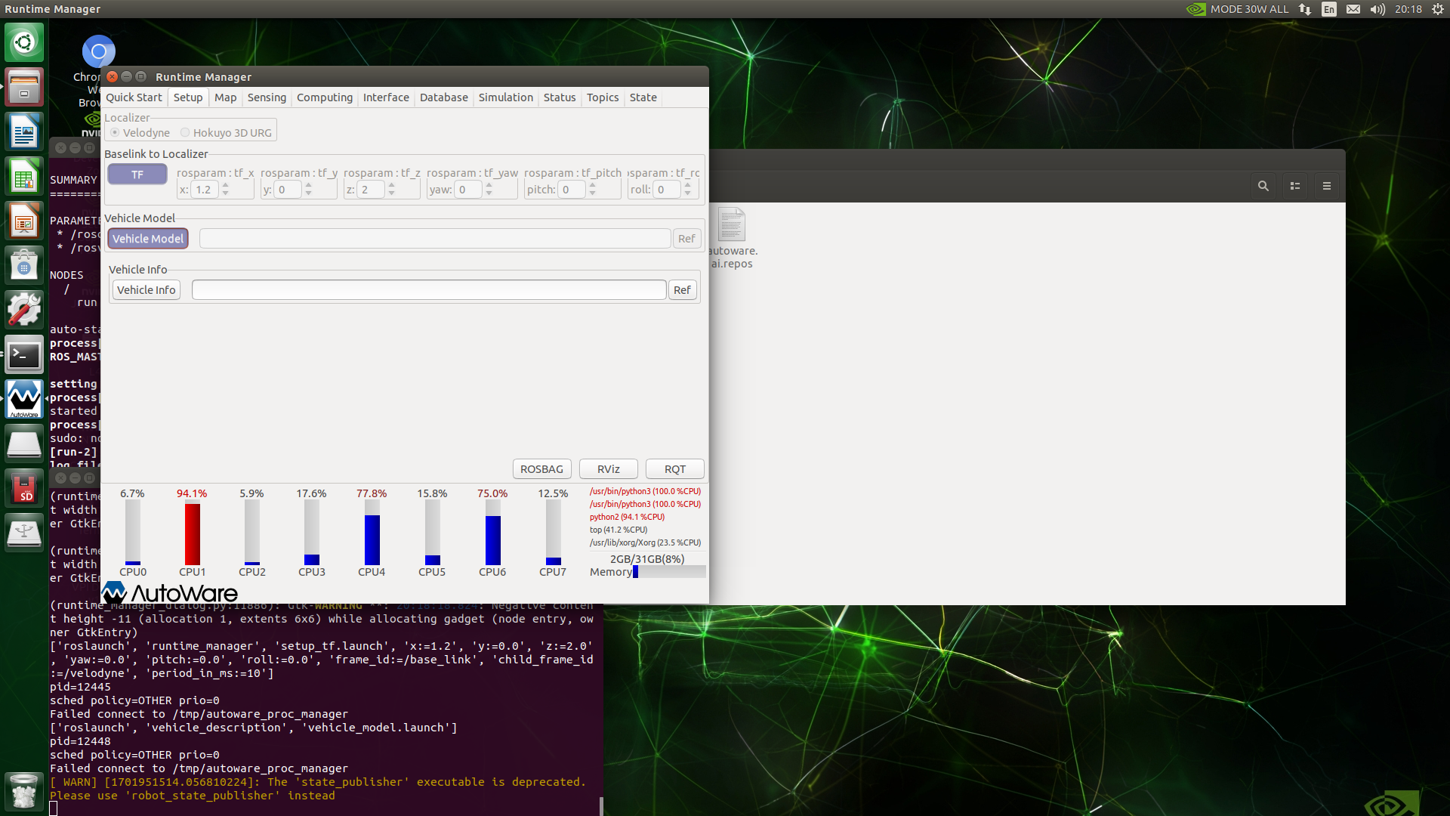Click the Memory usage bar
This screenshot has width=1450, height=816.
pos(669,572)
